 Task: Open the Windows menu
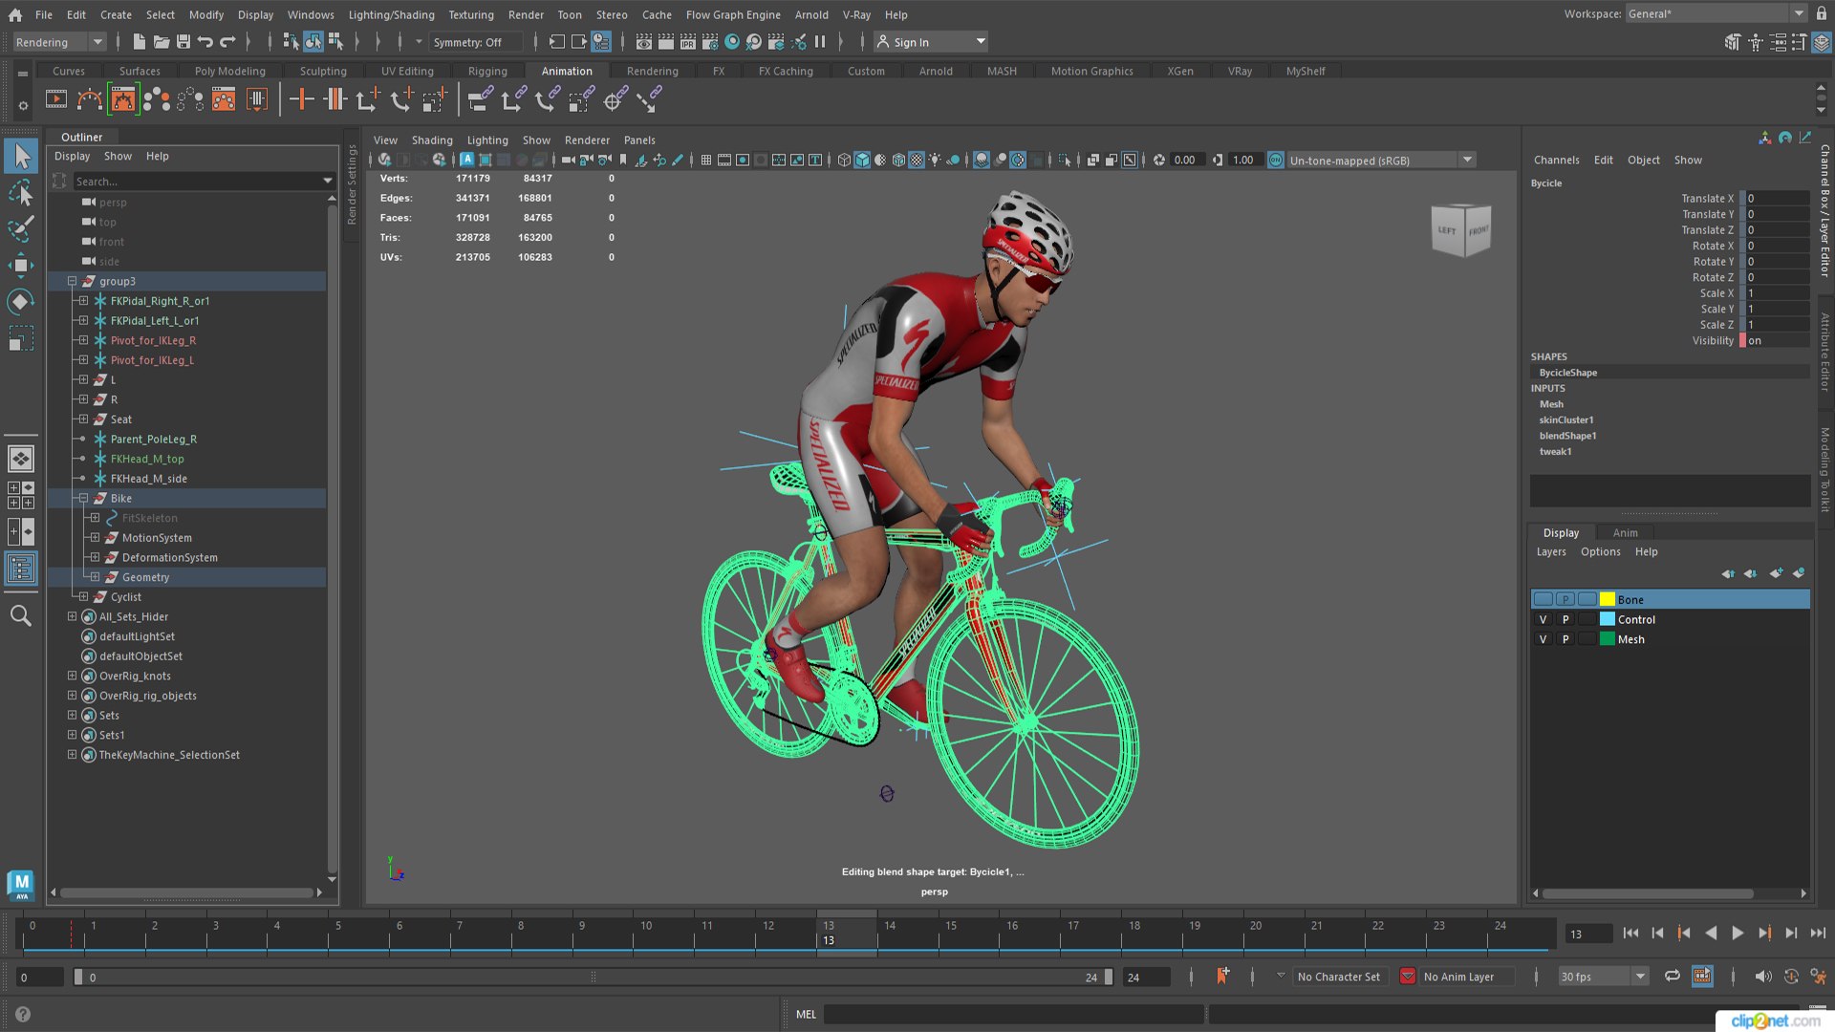311,15
